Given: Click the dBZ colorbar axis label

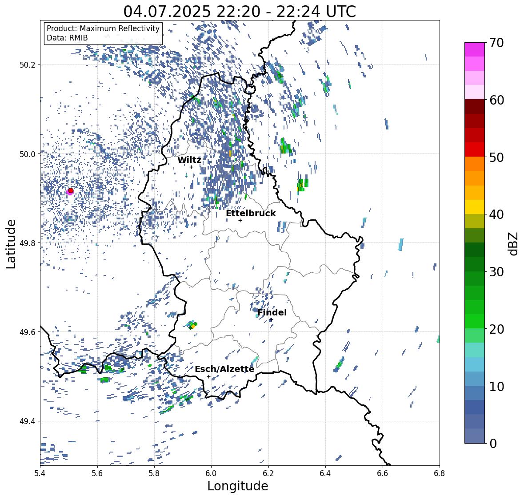Looking at the screenshot, I should [x=514, y=243].
